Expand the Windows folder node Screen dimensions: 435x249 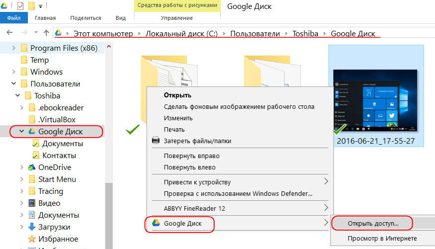13,72
